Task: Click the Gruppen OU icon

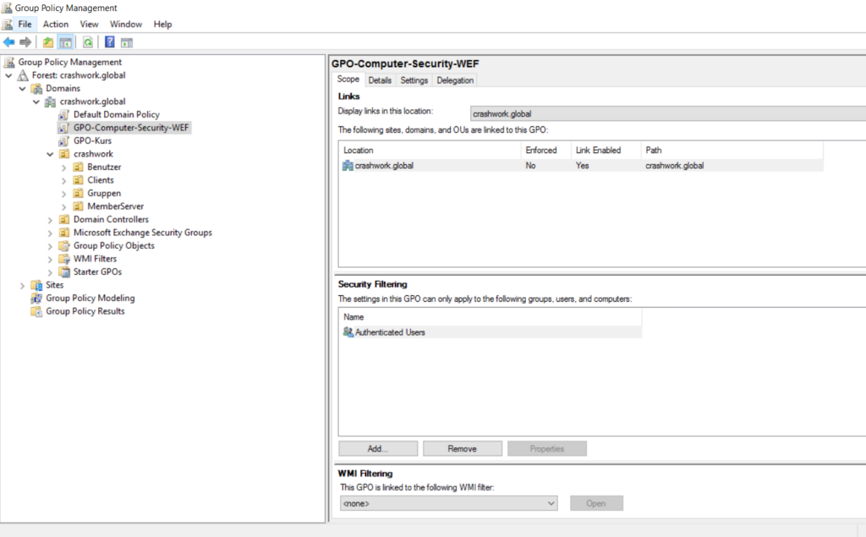Action: 78,194
